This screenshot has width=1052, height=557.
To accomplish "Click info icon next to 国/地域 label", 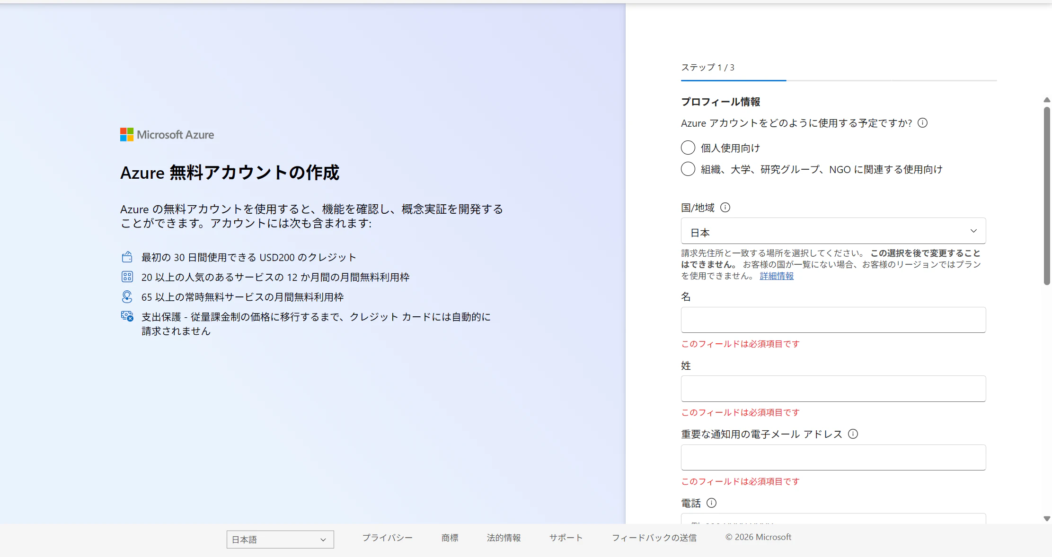I will coord(725,208).
